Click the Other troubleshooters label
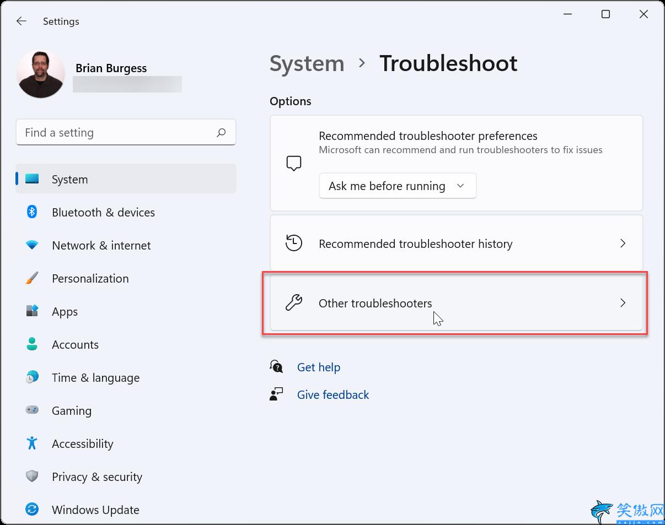 coord(375,303)
